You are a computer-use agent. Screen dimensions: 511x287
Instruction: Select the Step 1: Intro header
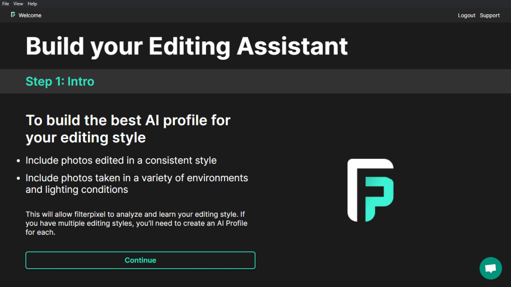click(59, 81)
